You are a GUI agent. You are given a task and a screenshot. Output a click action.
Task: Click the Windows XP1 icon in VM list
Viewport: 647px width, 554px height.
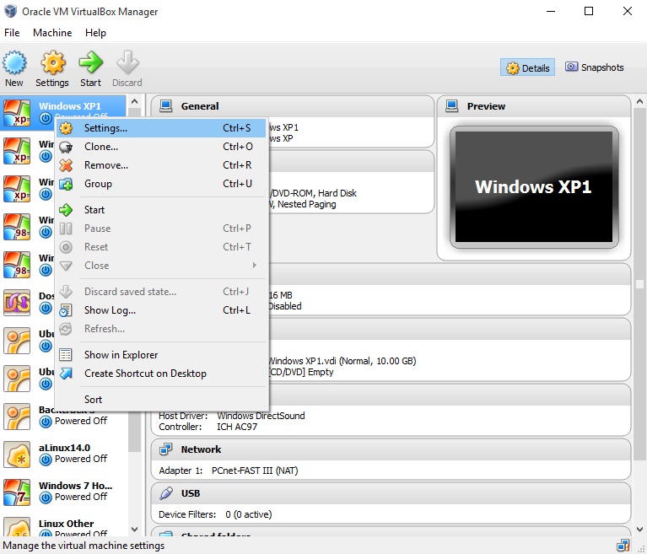point(17,113)
